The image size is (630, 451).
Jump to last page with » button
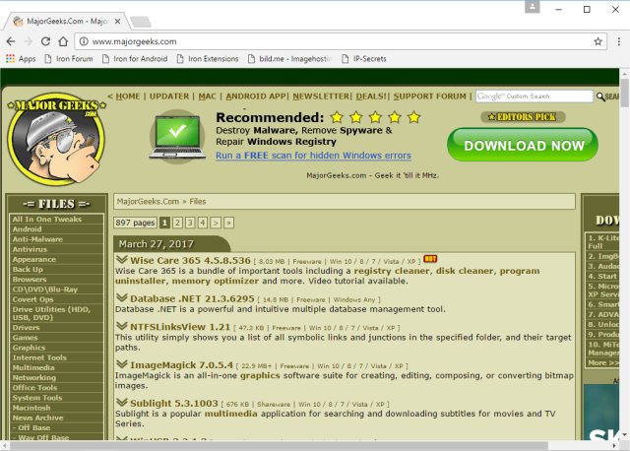point(228,223)
